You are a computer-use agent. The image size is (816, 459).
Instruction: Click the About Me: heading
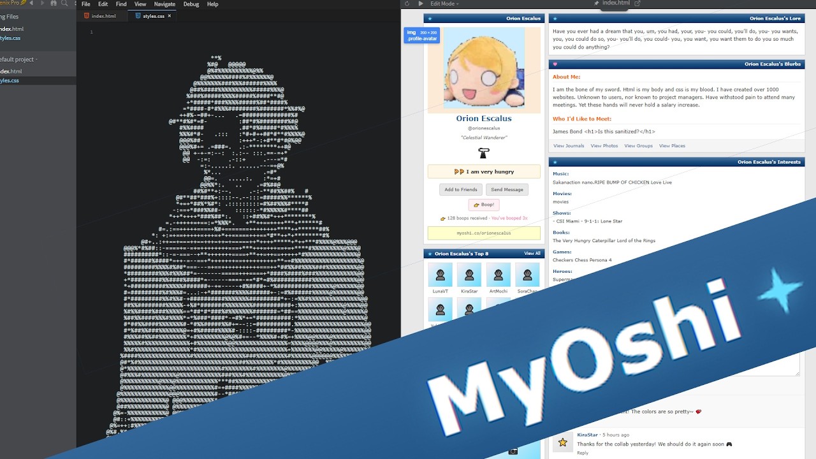click(566, 77)
